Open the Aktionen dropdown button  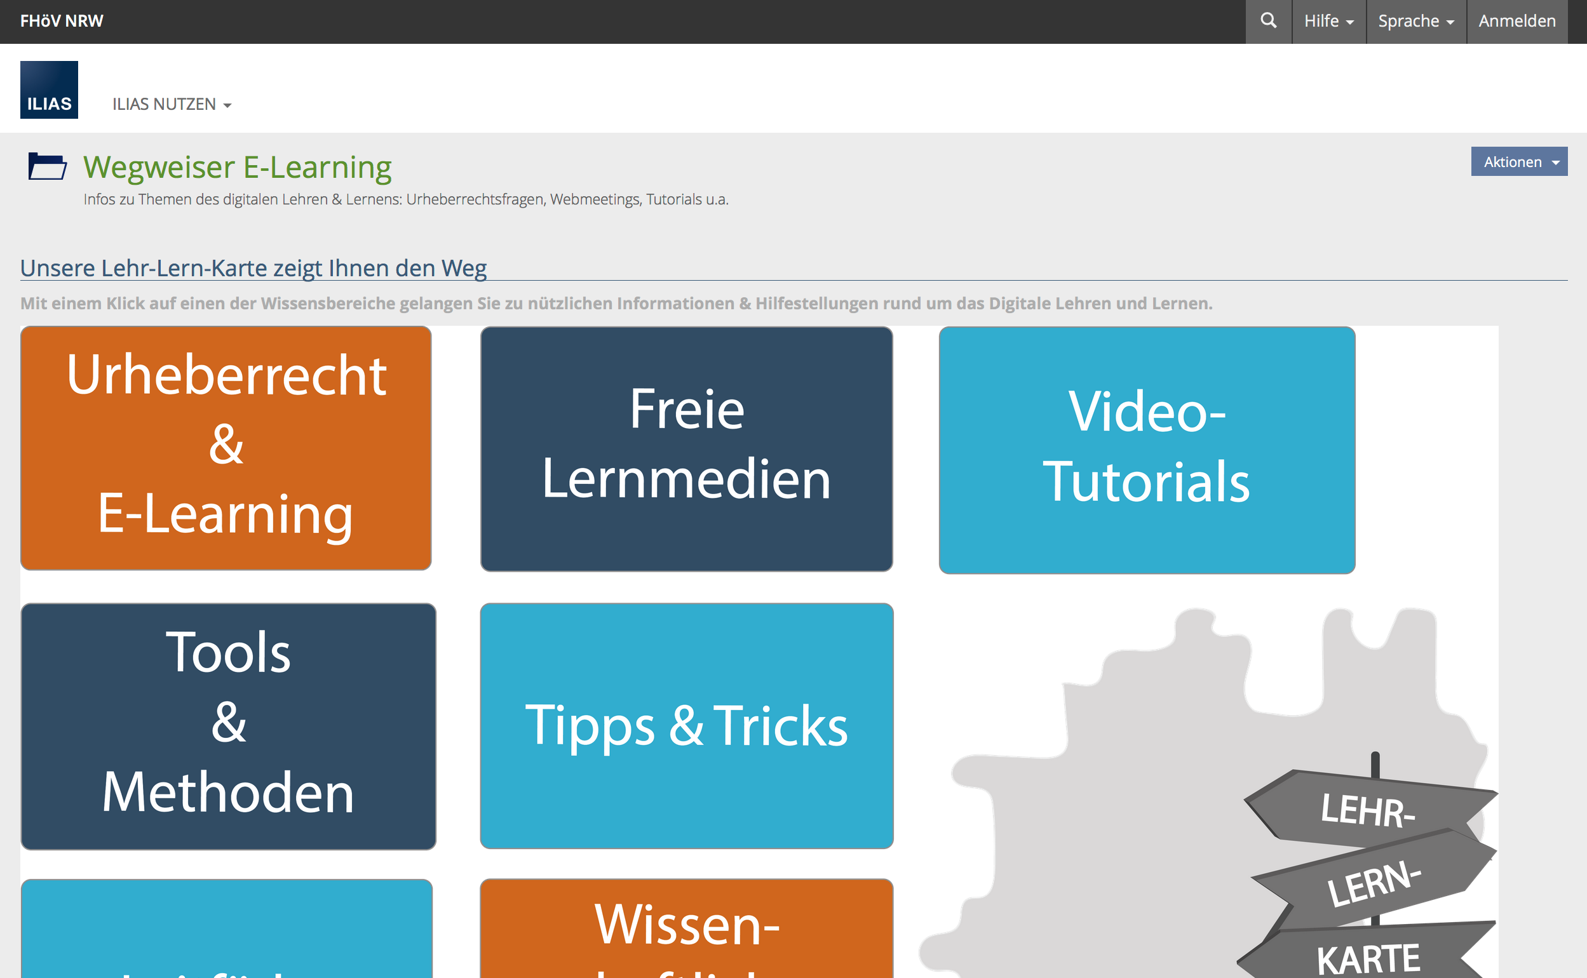point(1518,162)
